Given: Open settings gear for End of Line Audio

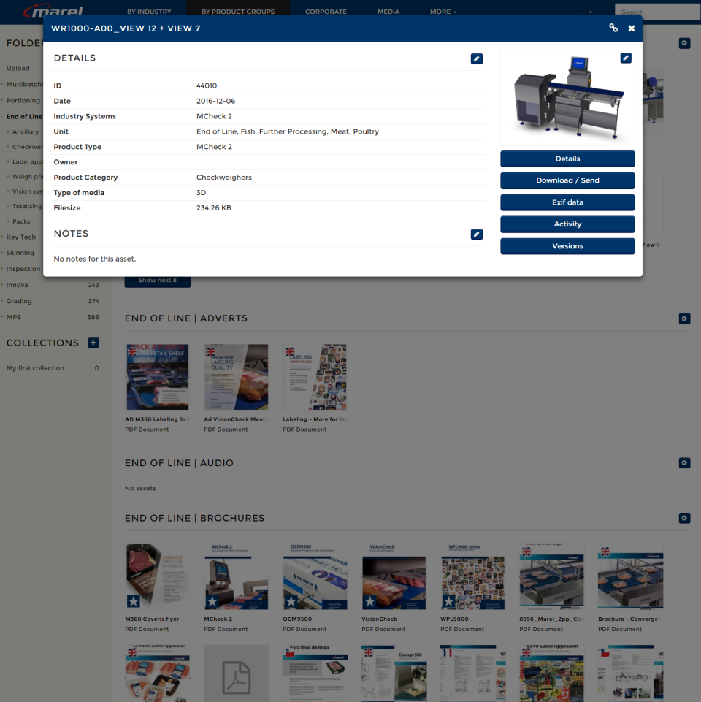Looking at the screenshot, I should coord(684,463).
